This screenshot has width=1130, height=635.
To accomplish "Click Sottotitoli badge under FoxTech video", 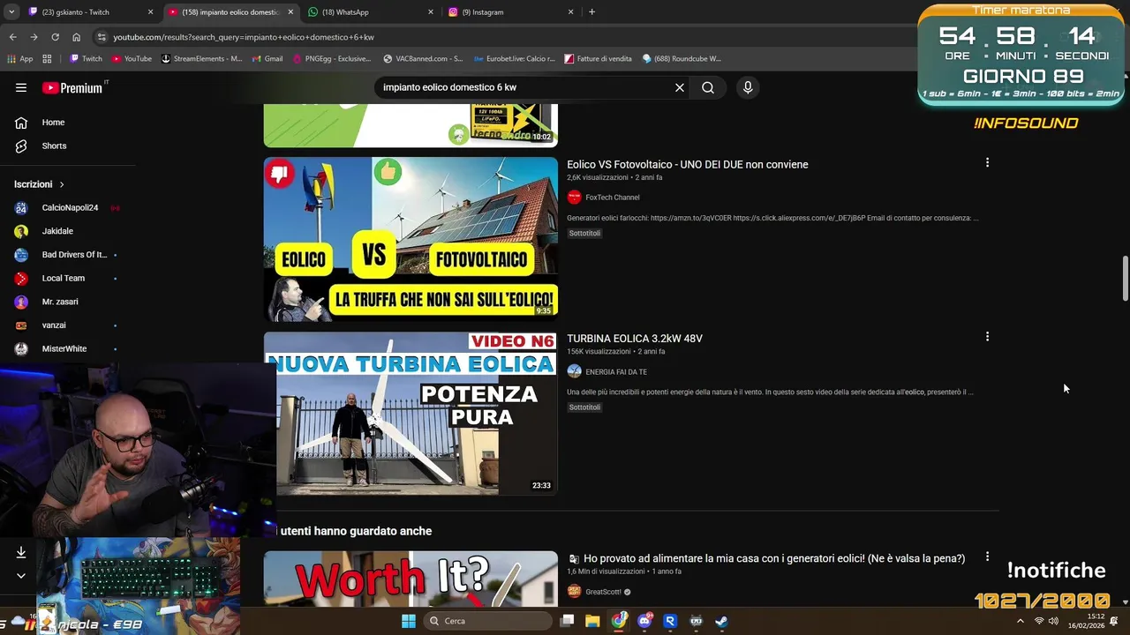I will pyautogui.click(x=584, y=233).
